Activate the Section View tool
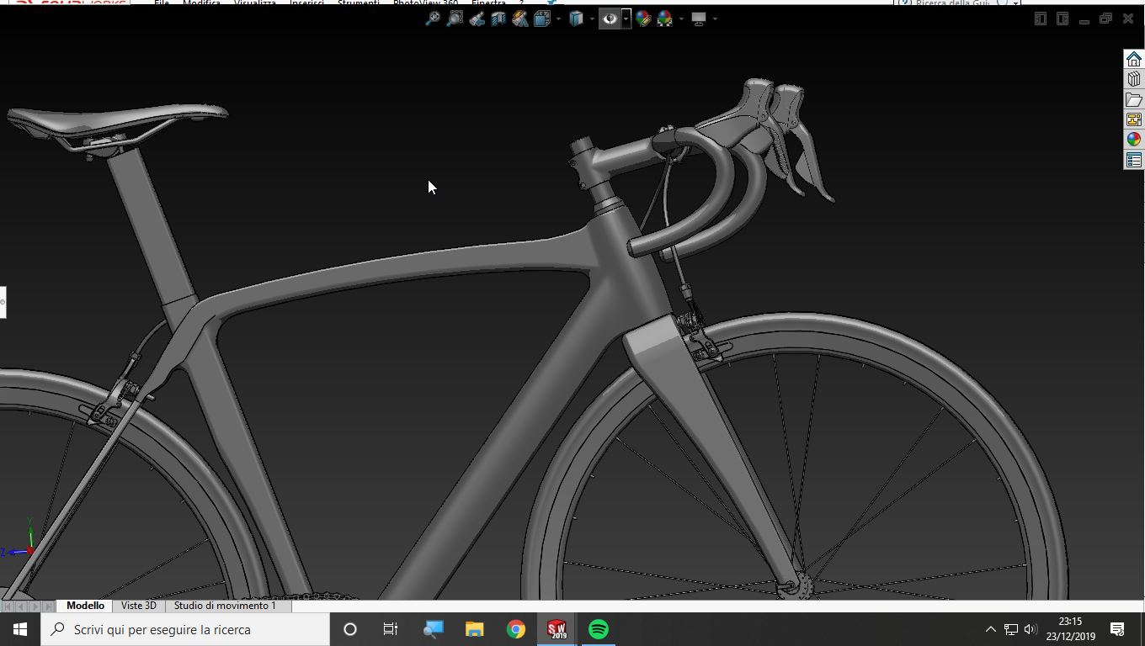This screenshot has height=646, width=1145. pyautogui.click(x=498, y=19)
